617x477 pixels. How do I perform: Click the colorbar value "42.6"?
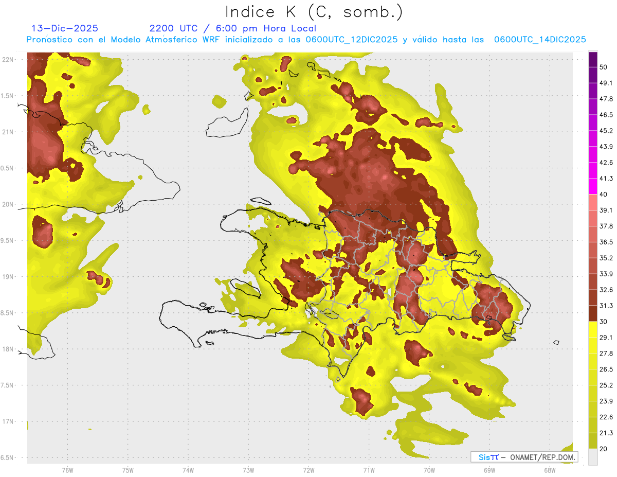[x=607, y=163]
